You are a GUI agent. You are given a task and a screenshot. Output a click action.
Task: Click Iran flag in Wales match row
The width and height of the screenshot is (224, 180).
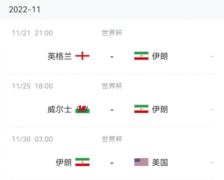(141, 109)
